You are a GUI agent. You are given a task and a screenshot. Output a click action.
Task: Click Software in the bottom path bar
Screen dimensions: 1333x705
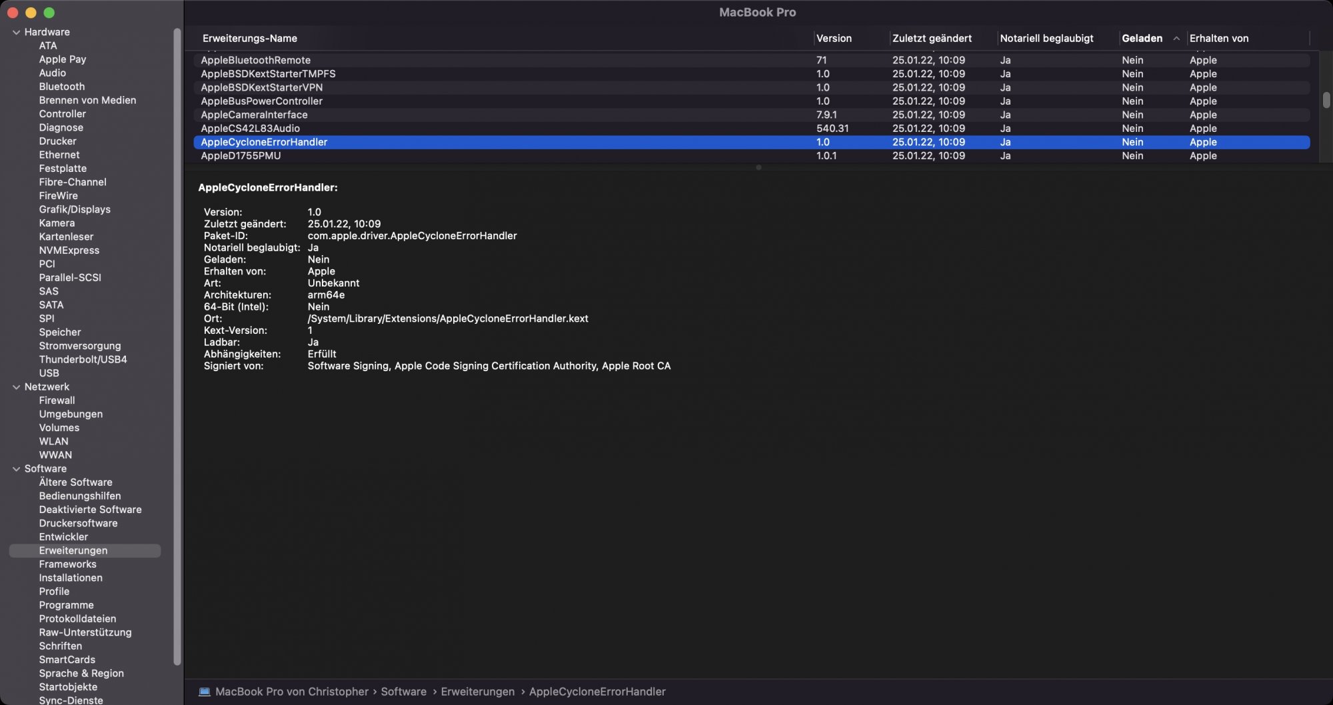click(403, 692)
